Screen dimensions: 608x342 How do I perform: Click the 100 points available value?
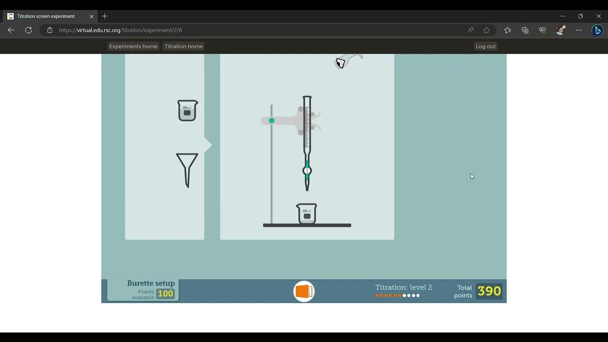[x=165, y=294]
